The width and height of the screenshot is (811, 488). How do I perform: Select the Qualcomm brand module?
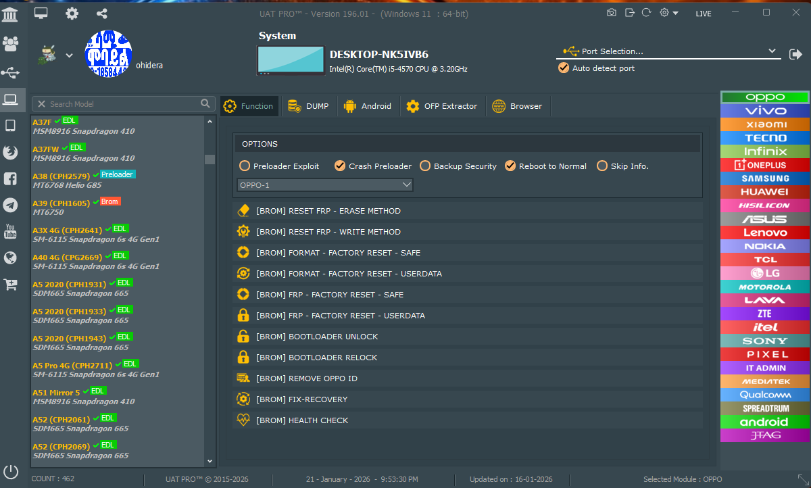[x=765, y=395]
